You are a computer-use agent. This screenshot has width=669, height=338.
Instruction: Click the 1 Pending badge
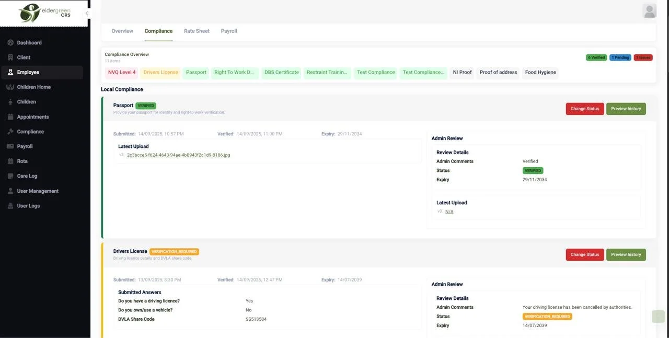pyautogui.click(x=620, y=57)
